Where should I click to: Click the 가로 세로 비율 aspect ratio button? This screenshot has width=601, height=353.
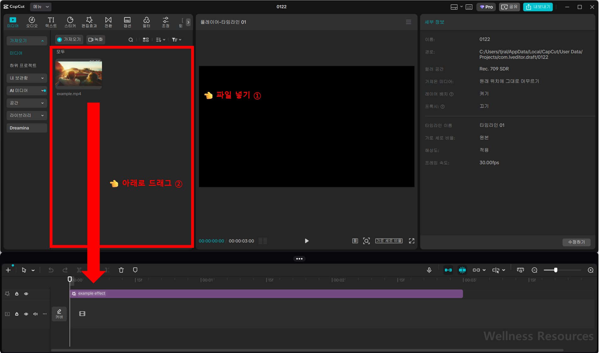[389, 241]
